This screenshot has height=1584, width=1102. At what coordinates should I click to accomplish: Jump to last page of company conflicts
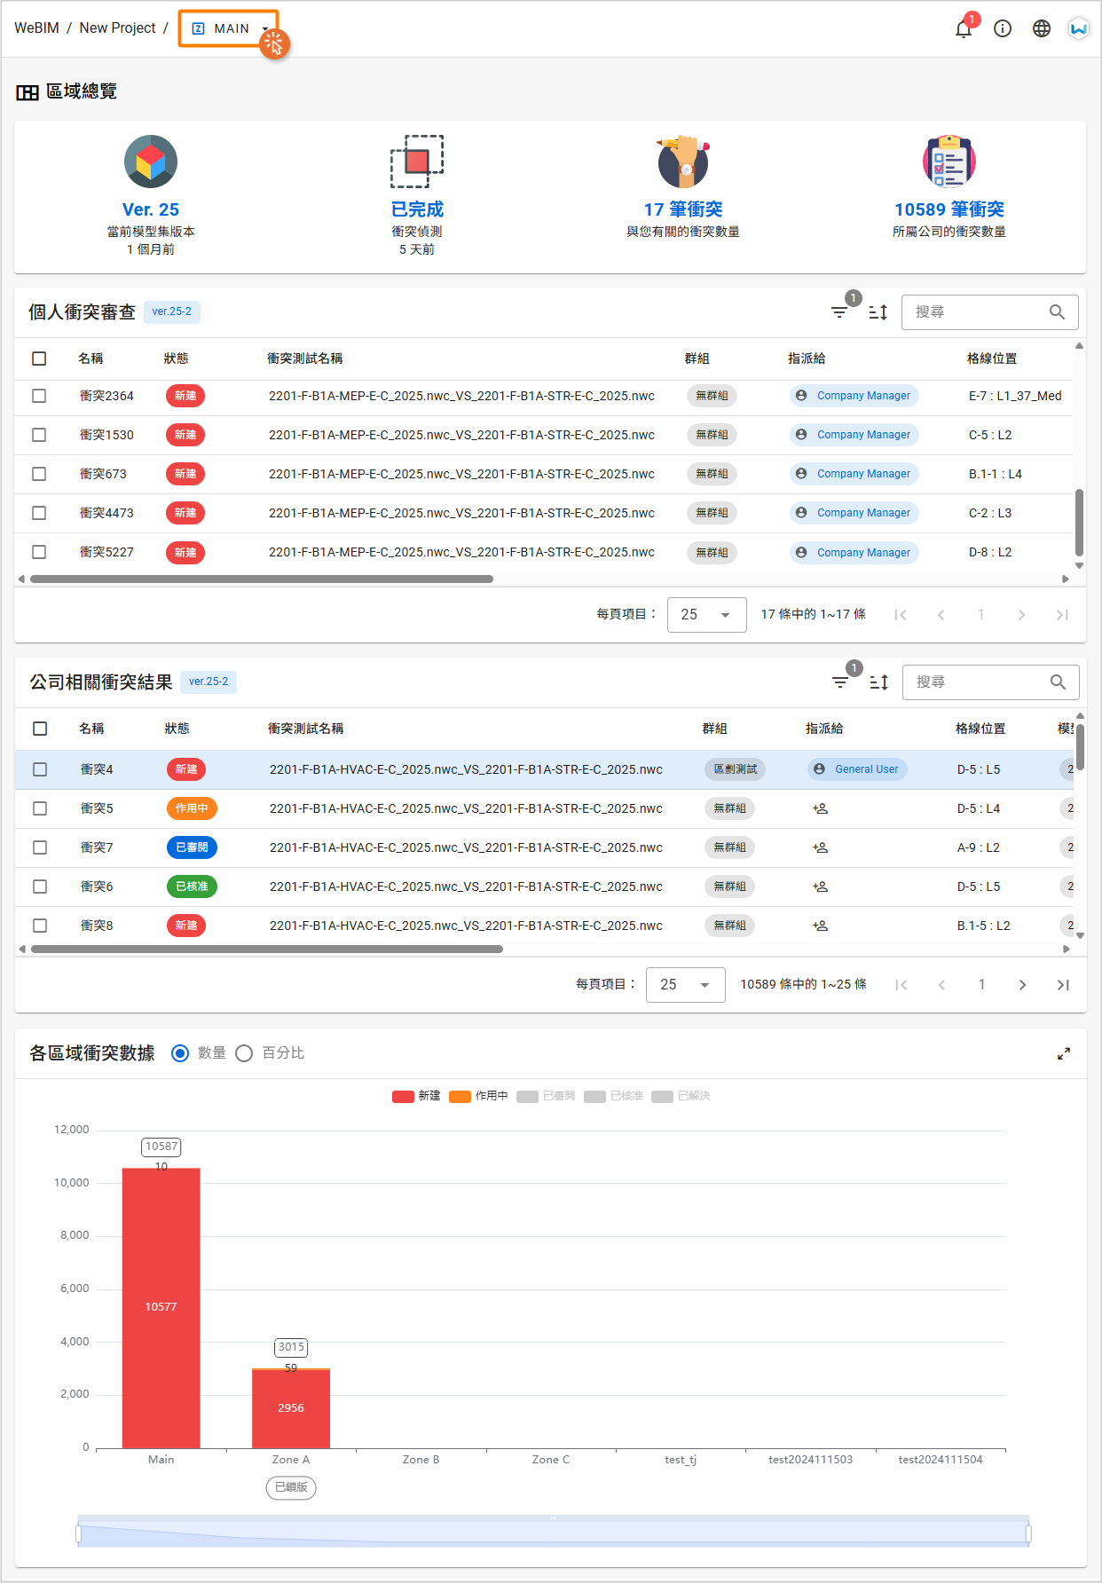1063,985
